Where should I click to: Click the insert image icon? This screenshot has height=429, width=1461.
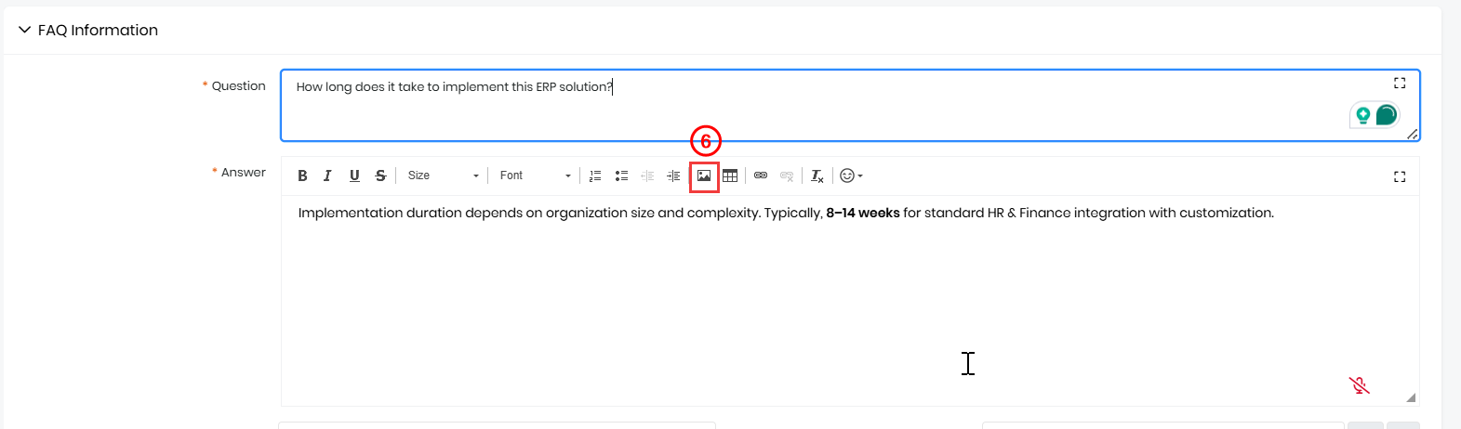[704, 175]
